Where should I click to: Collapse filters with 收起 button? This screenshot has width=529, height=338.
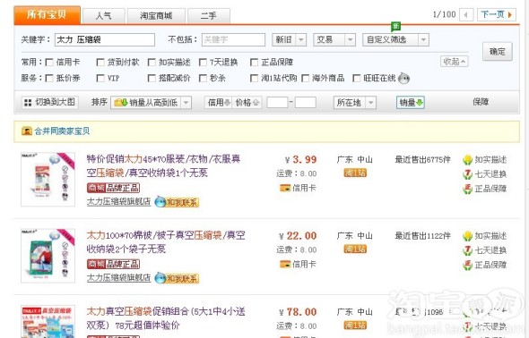coord(454,62)
